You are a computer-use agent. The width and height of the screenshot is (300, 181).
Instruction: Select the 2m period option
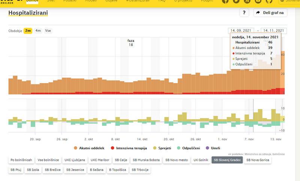pyautogui.click(x=28, y=31)
